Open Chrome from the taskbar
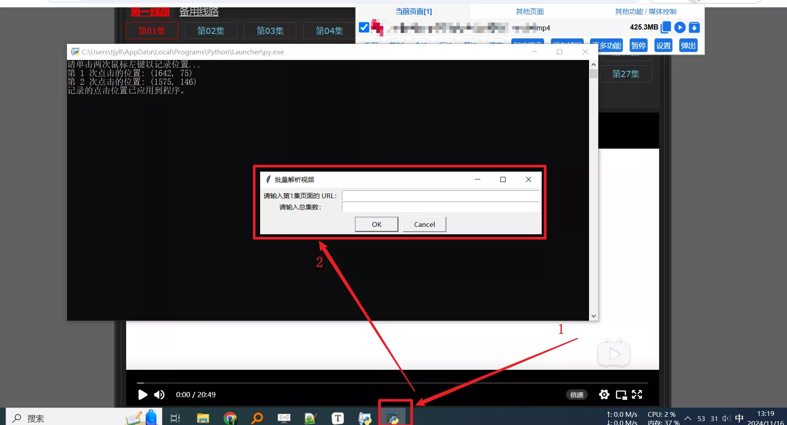Viewport: 787px width, 425px height. (230, 418)
